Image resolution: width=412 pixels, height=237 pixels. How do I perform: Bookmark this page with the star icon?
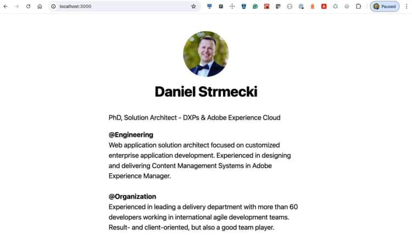193,7
